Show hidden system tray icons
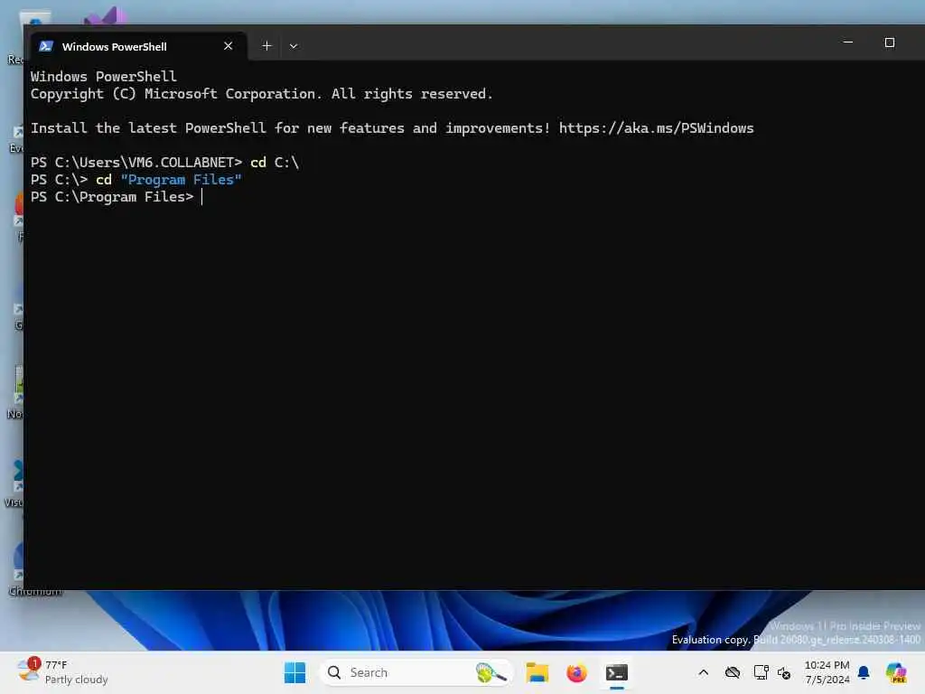 703,672
